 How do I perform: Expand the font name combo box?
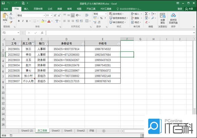pos(44,15)
